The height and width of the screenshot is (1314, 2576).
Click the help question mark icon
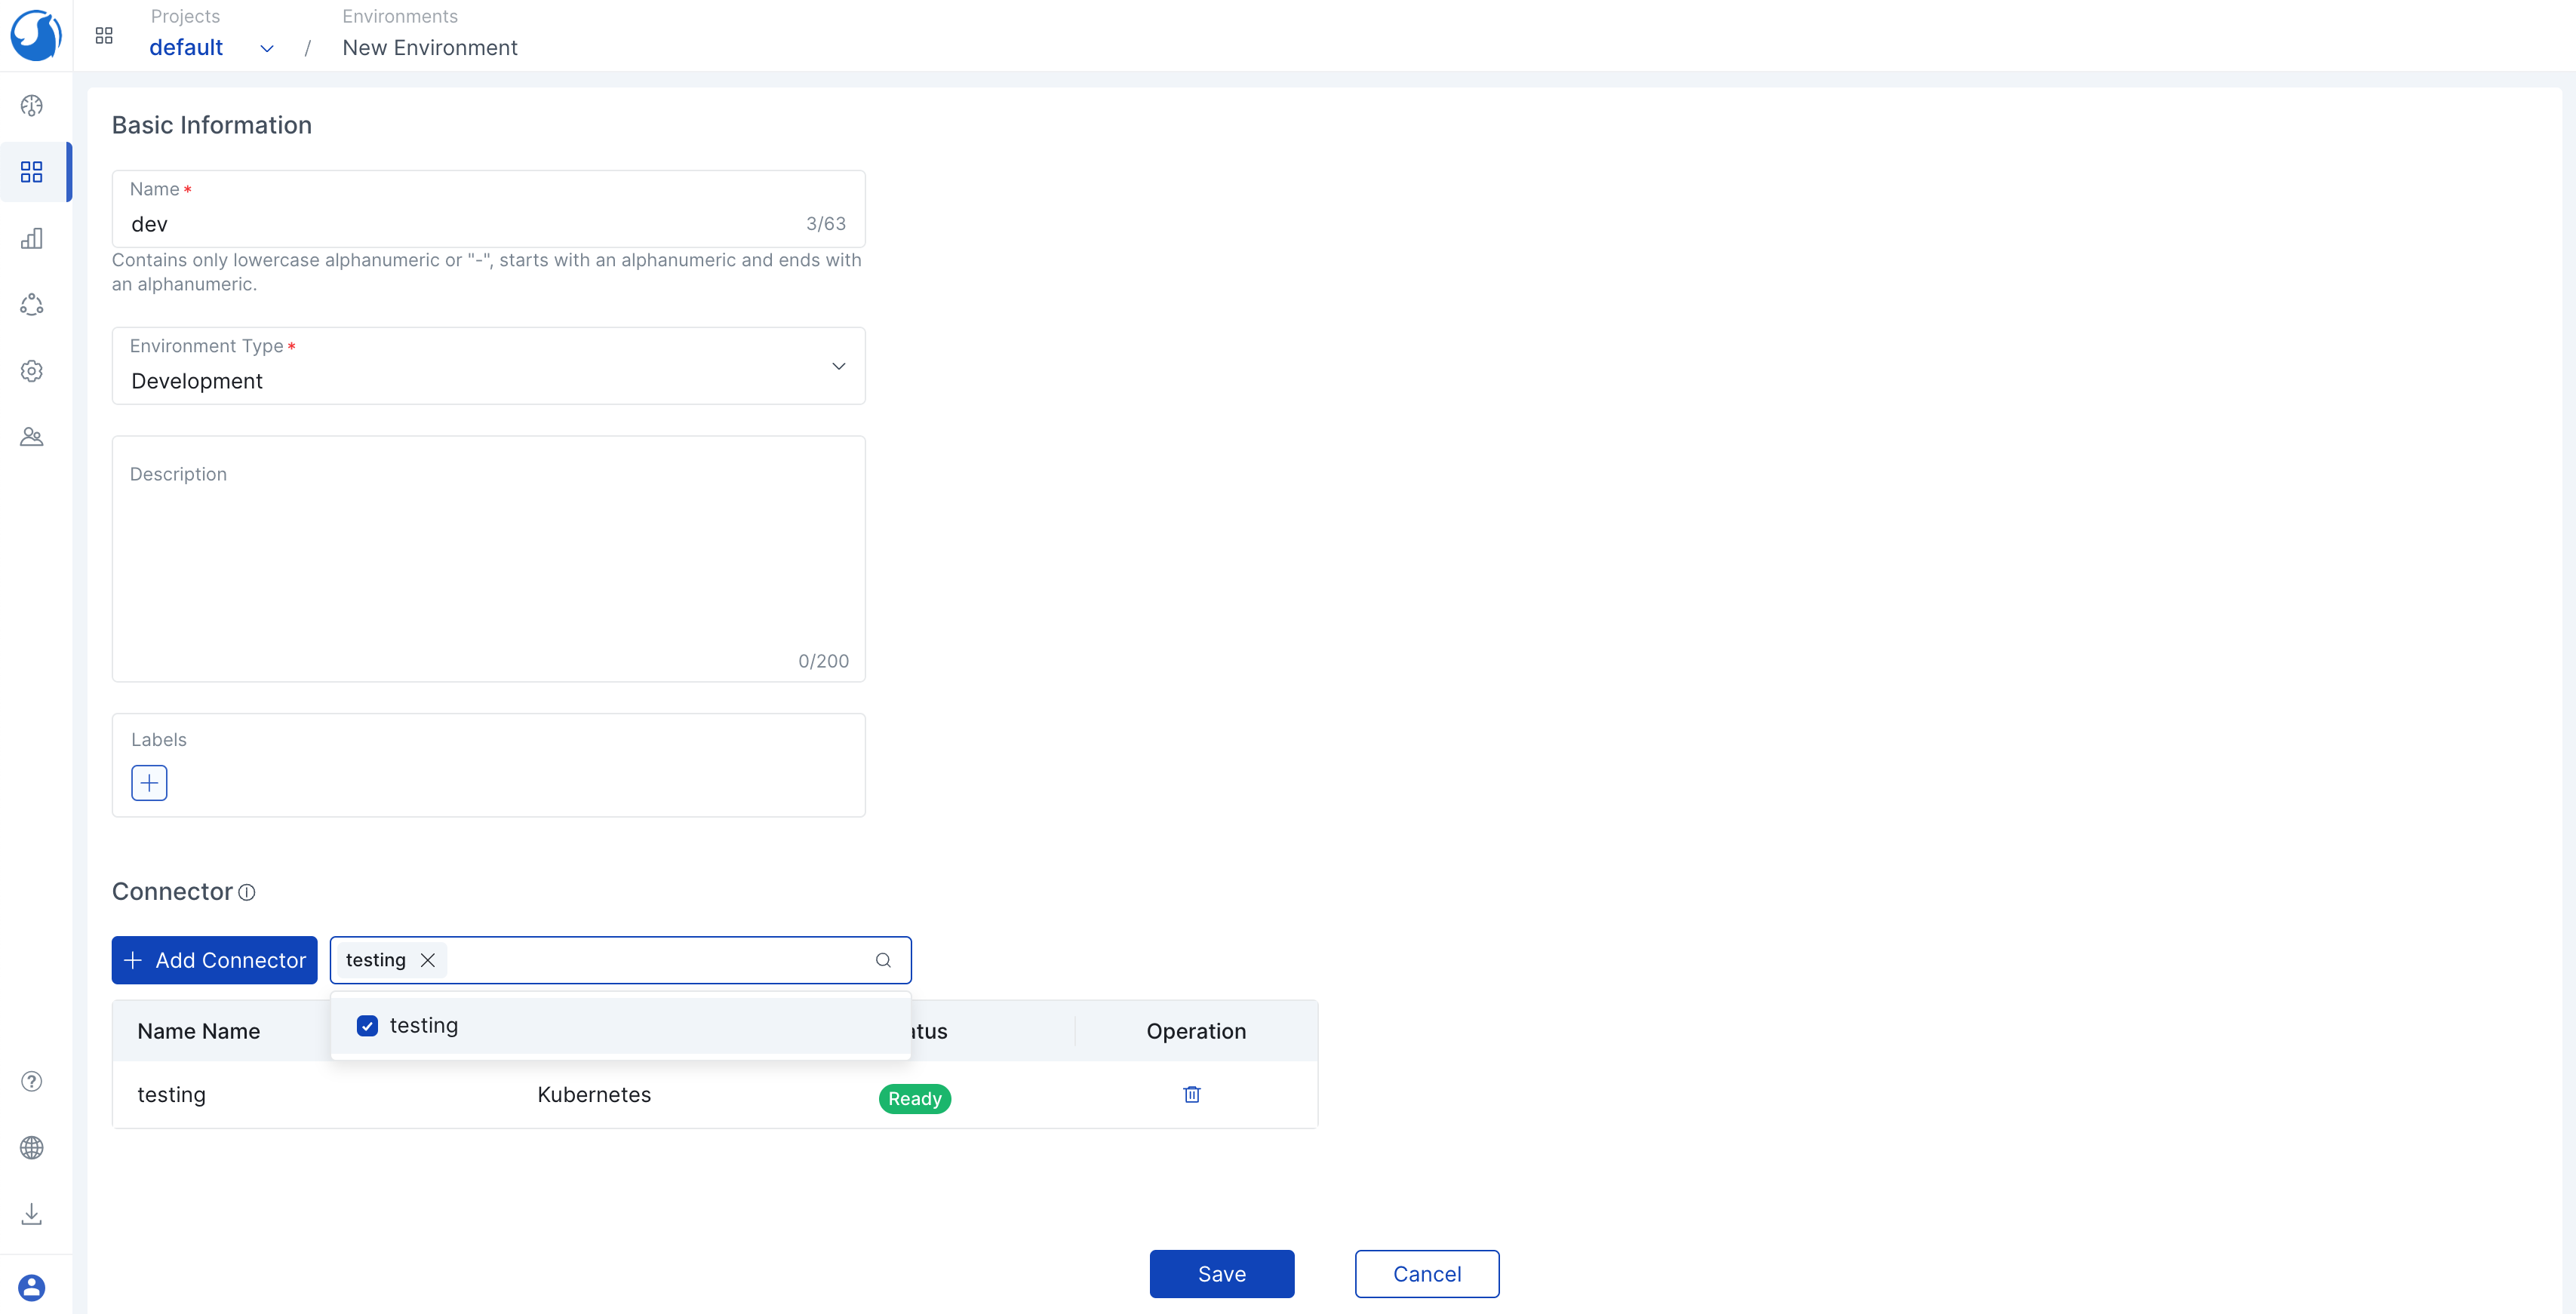pyautogui.click(x=32, y=1081)
